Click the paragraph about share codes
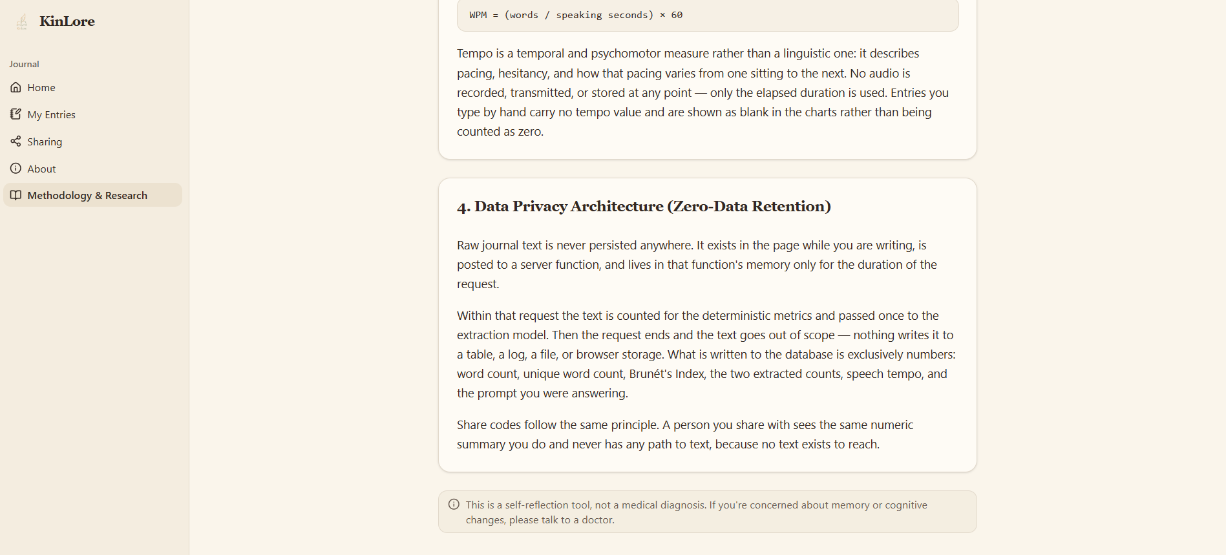1226x555 pixels. [x=685, y=435]
